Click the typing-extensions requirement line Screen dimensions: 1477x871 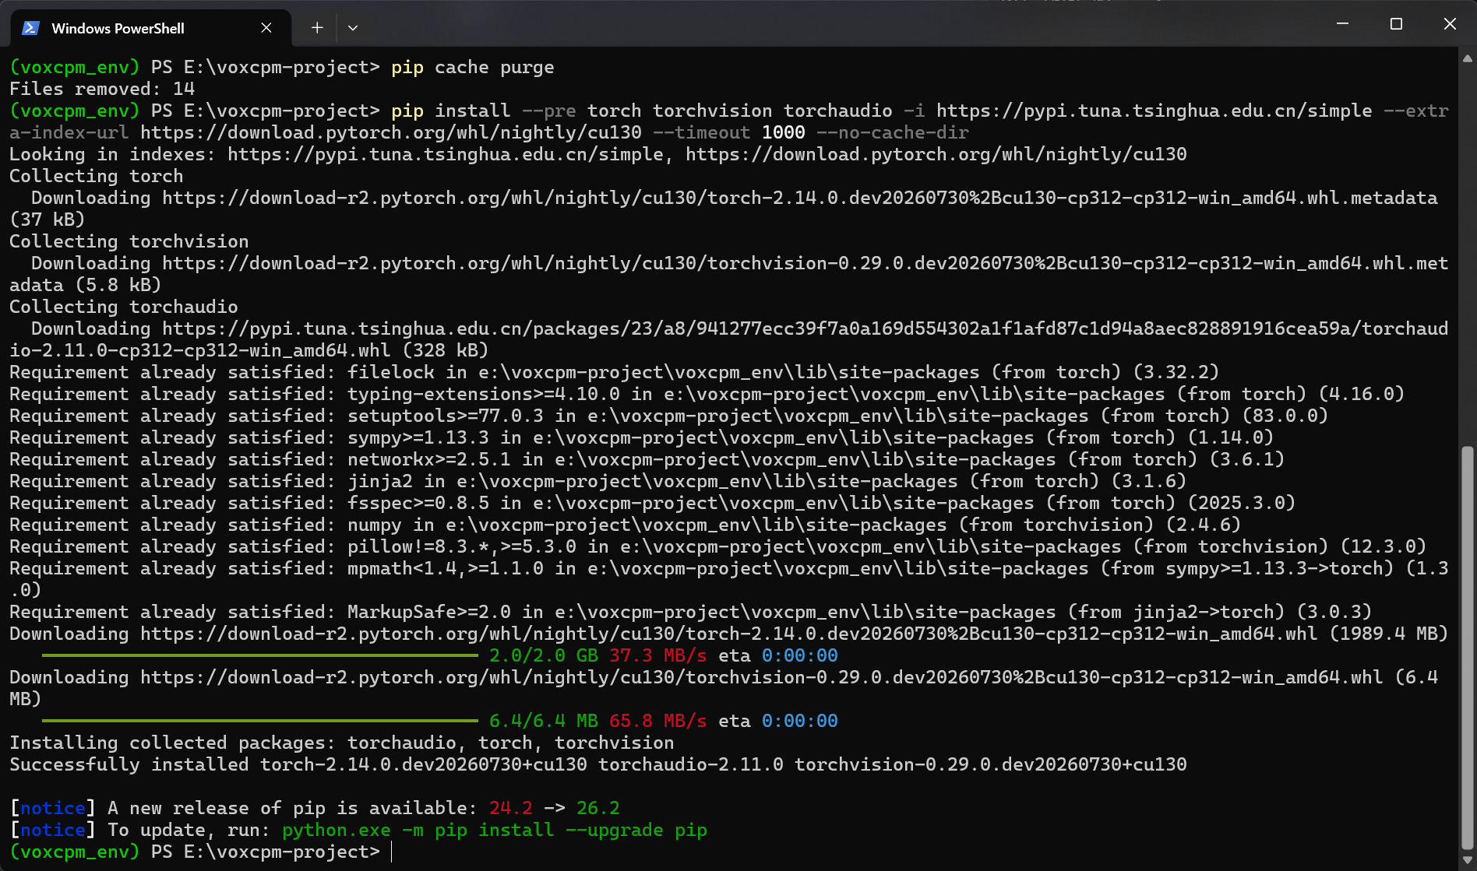click(x=707, y=395)
